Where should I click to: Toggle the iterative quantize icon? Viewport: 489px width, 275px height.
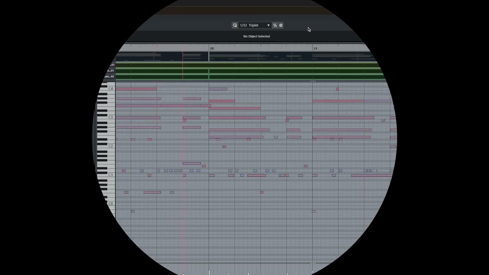(x=275, y=25)
